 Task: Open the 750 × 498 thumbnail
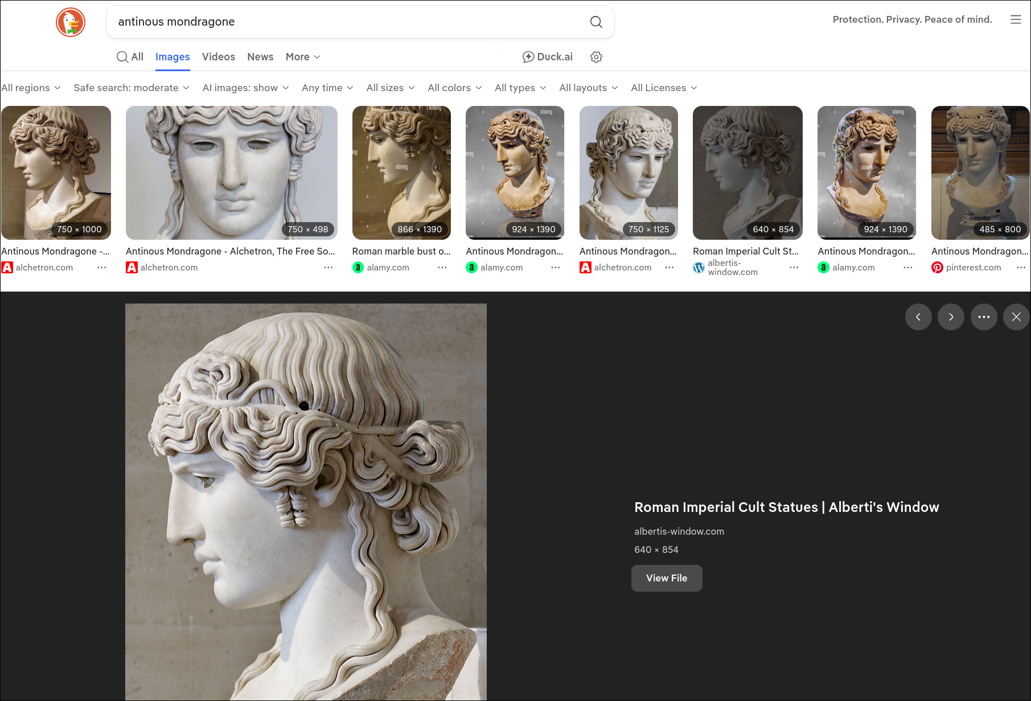point(232,173)
